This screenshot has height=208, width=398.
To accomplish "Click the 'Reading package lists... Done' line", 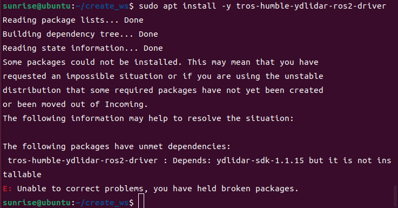I will pos(73,20).
